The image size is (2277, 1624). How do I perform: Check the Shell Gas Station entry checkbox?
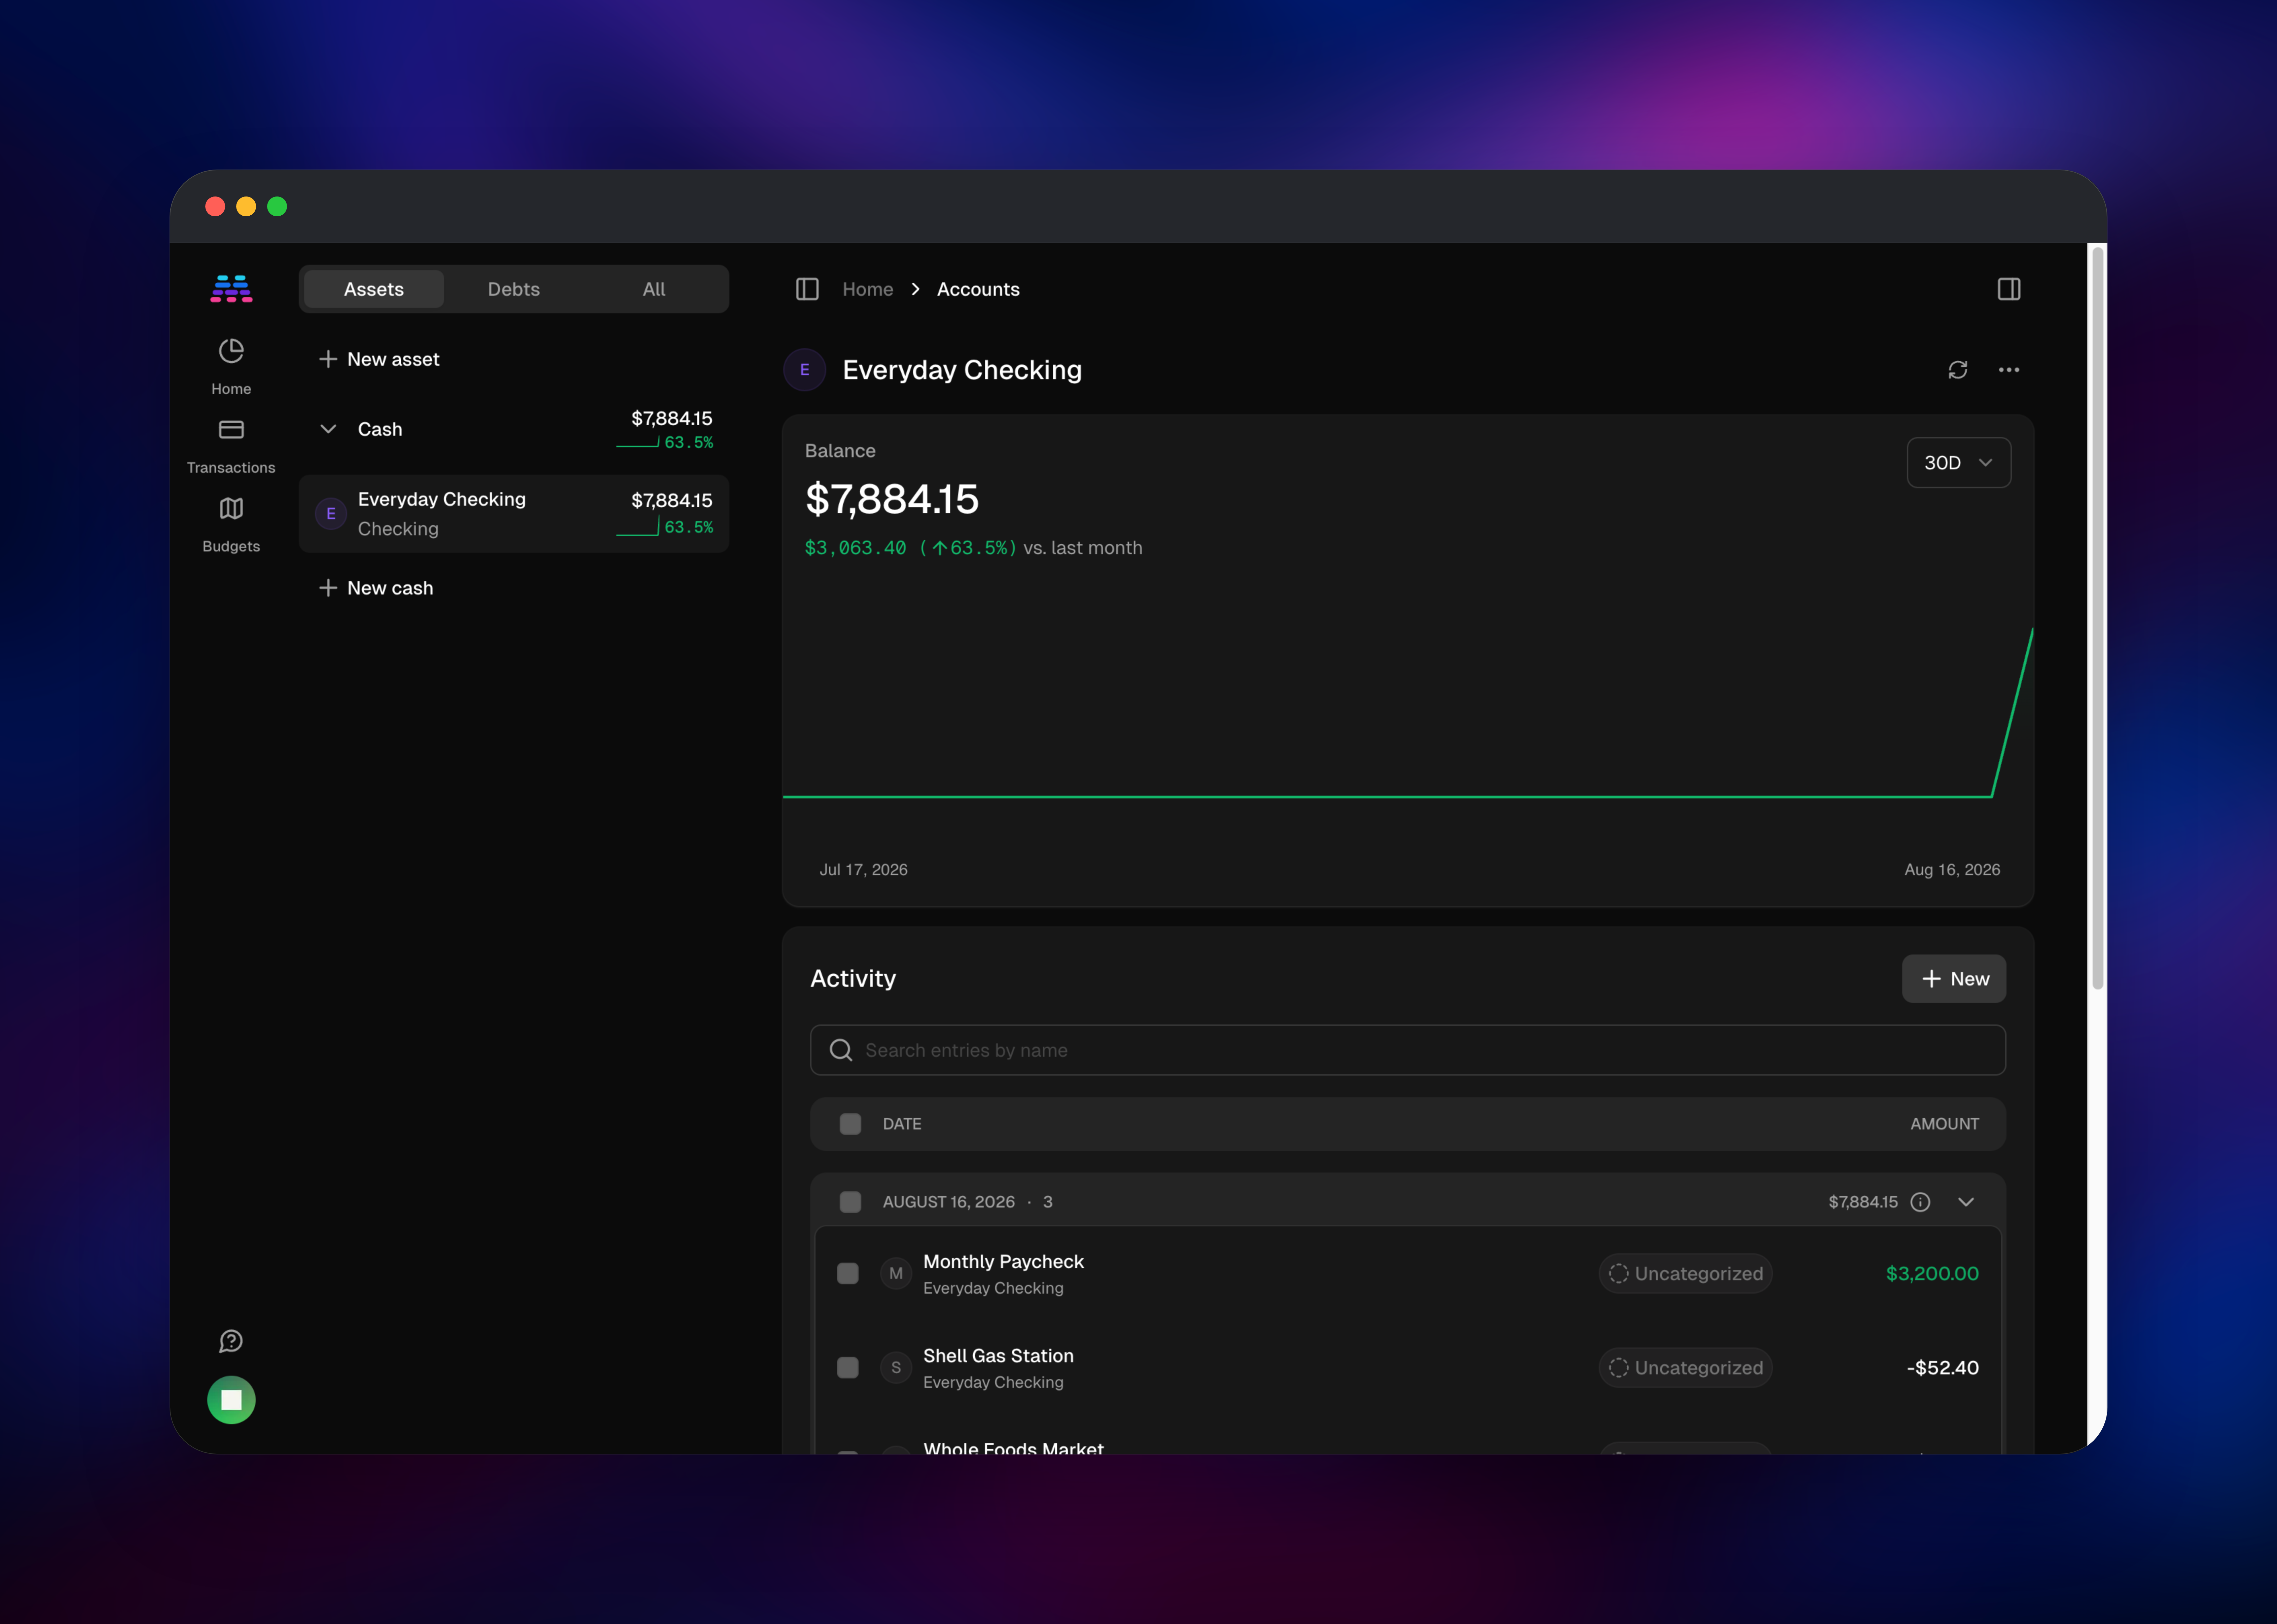(848, 1368)
